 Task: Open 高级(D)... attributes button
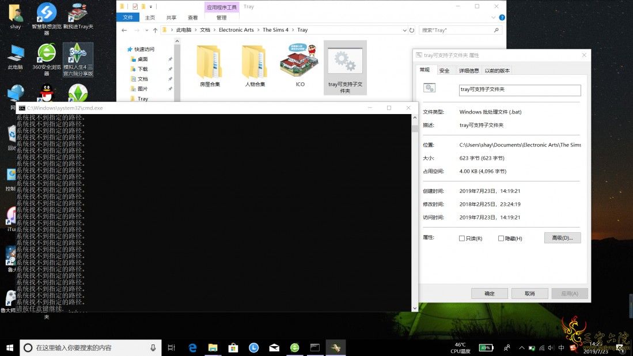[562, 238]
